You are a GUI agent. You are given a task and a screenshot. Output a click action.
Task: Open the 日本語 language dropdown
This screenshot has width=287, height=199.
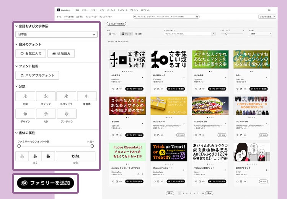pos(56,34)
